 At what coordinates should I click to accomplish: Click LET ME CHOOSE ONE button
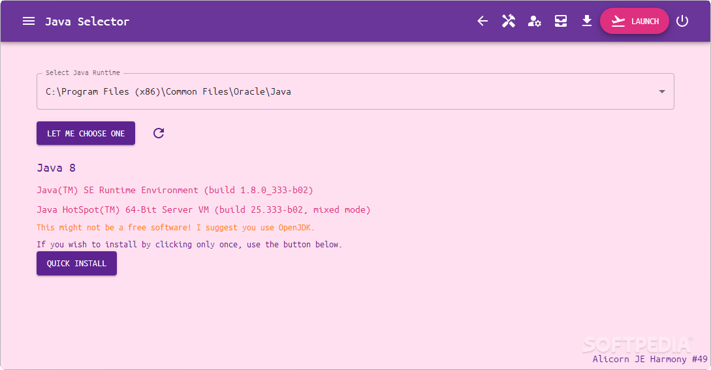coord(86,133)
